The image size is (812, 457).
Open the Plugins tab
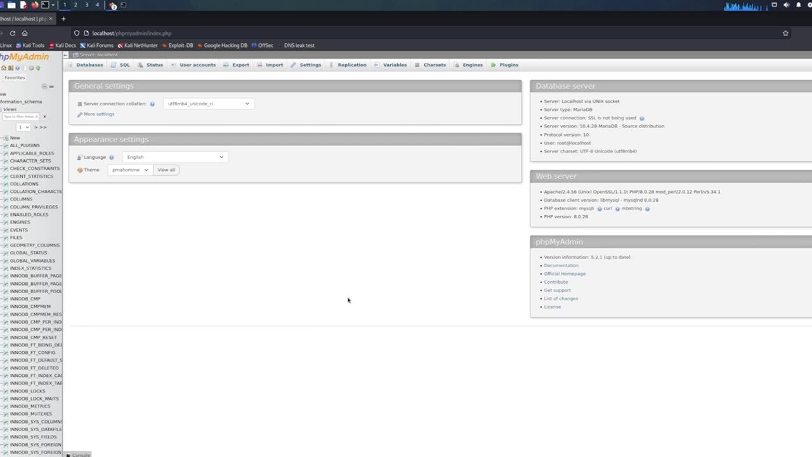pyautogui.click(x=504, y=65)
